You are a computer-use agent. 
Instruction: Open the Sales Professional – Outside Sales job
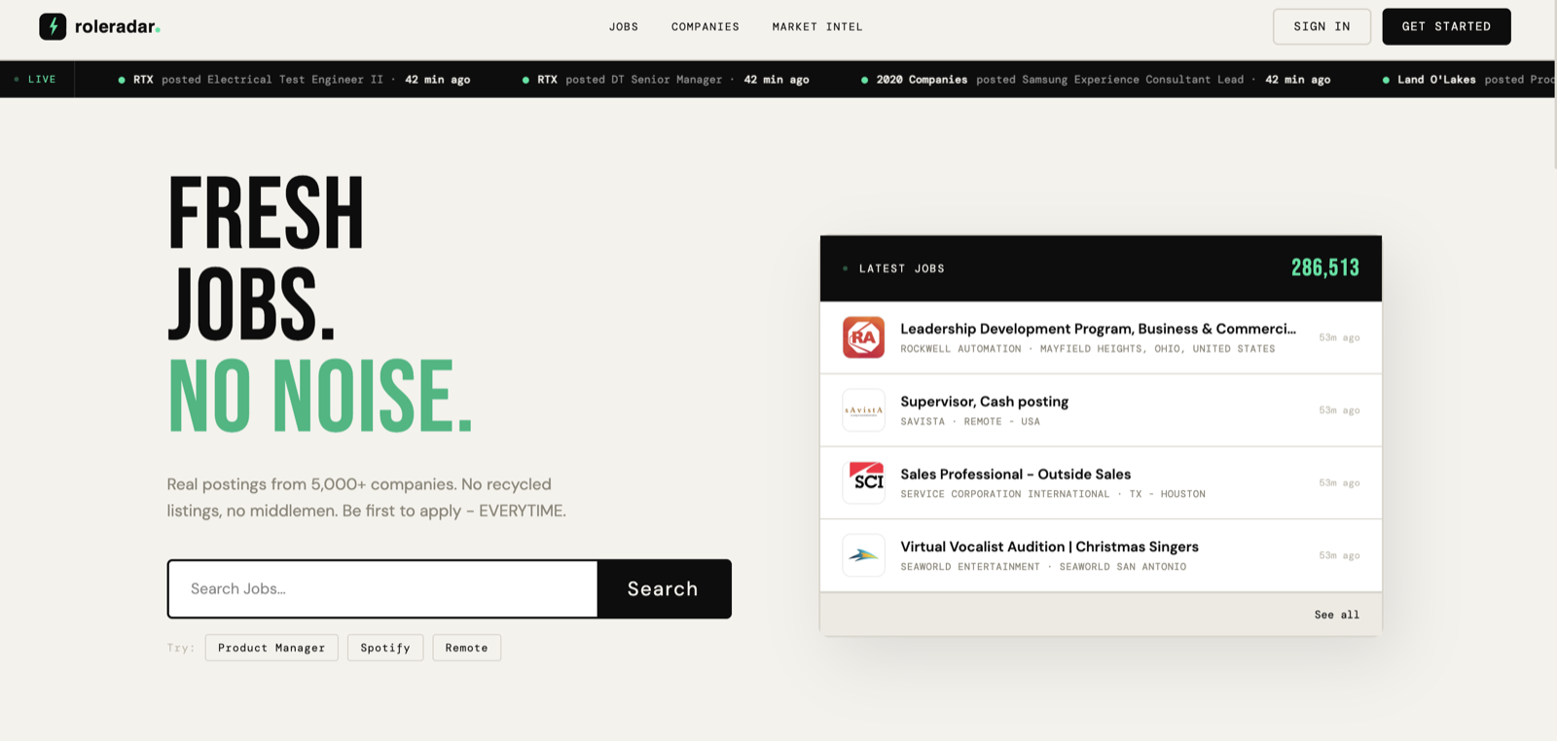click(1101, 482)
